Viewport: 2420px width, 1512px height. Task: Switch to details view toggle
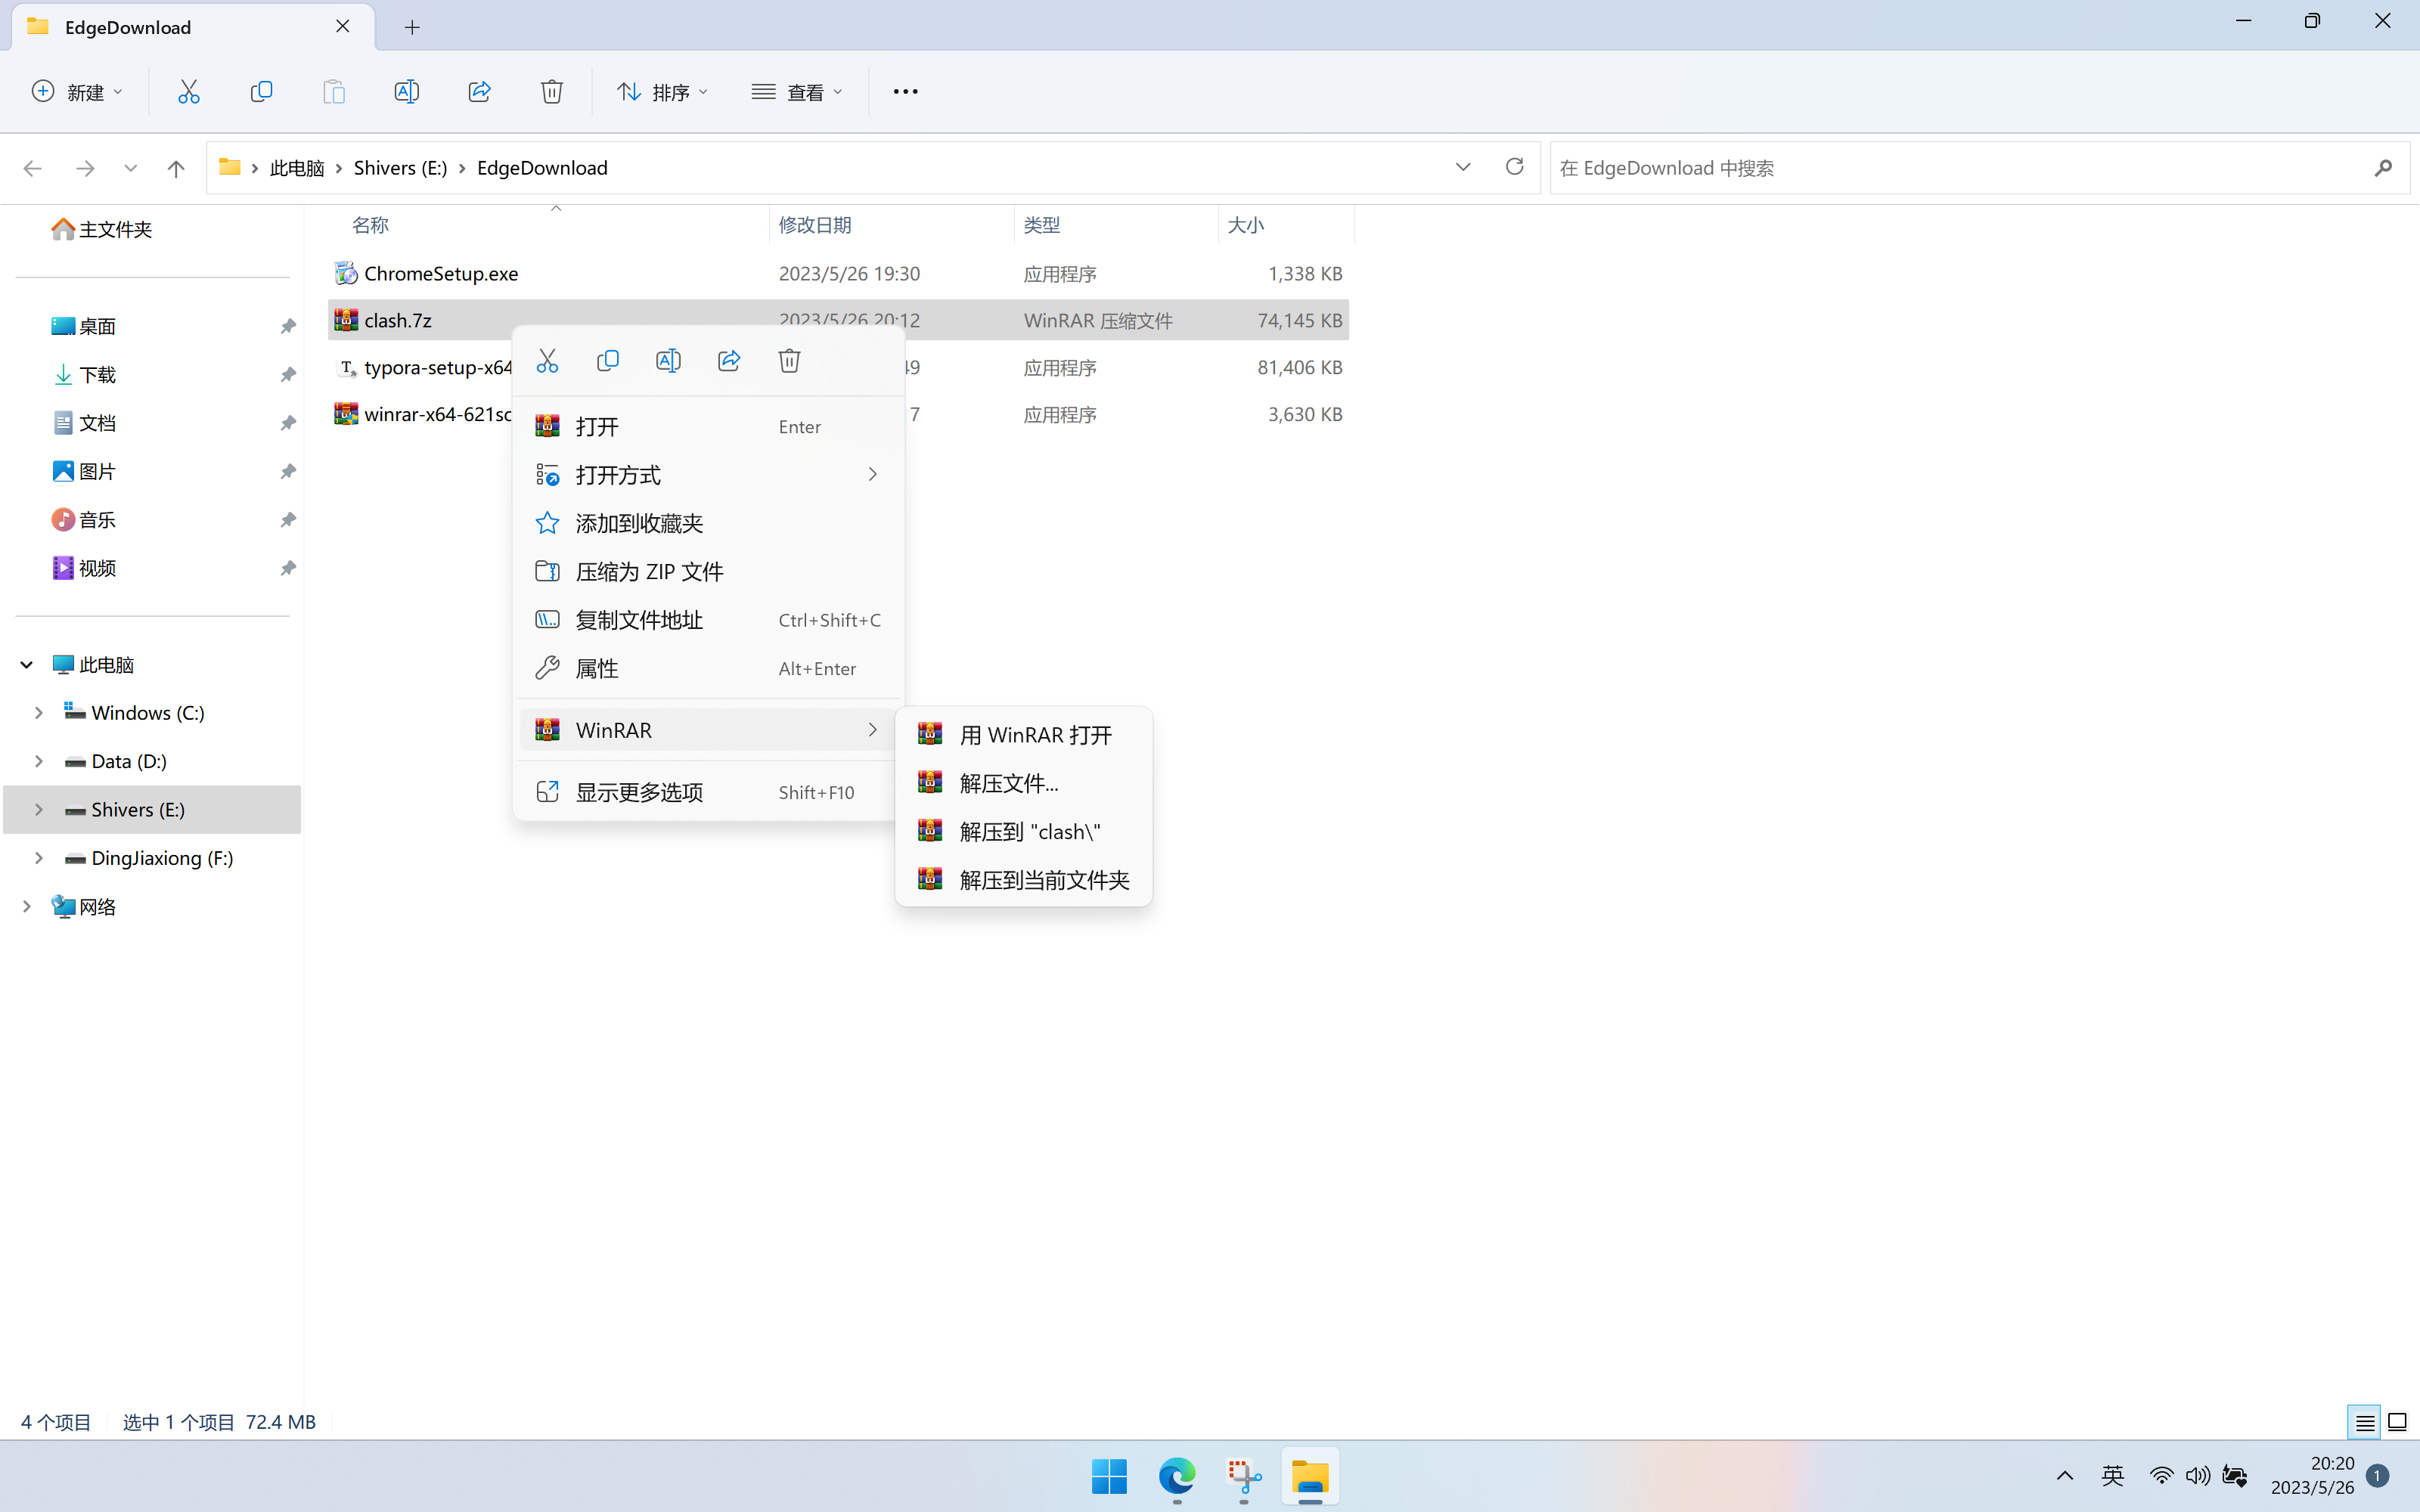[2364, 1421]
